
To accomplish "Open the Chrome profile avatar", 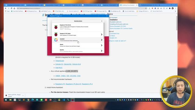I will 173,8.
